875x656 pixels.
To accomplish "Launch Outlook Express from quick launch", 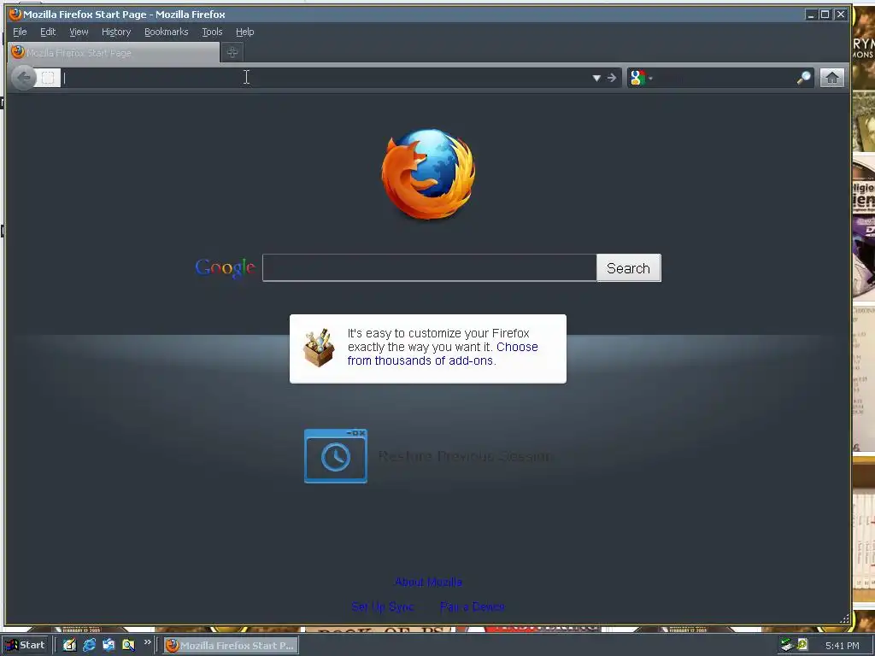I will click(109, 645).
